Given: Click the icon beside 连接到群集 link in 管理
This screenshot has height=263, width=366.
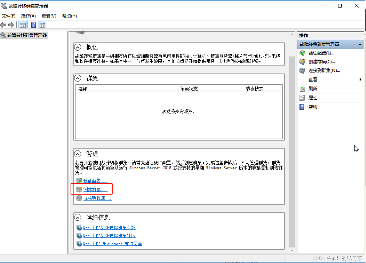Looking at the screenshot, I should pos(79,198).
